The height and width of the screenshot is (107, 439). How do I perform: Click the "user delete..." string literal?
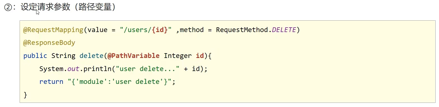pyautogui.click(x=149, y=69)
